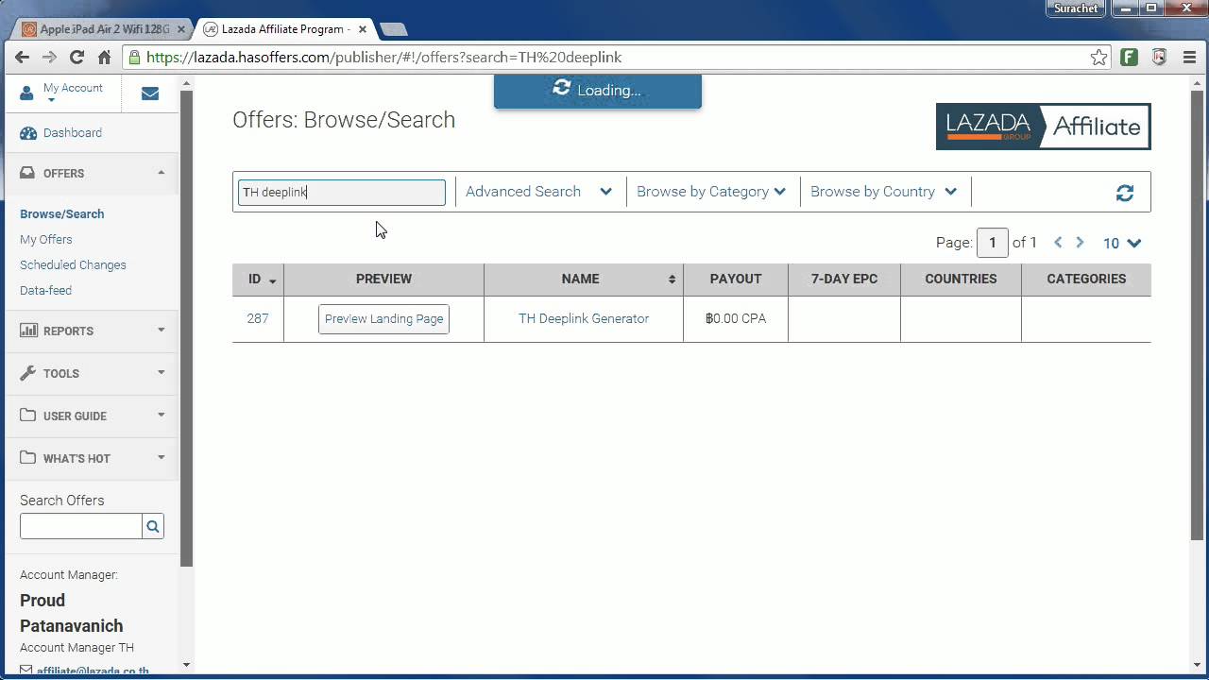Change results per page dropdown showing 10
The image size is (1209, 680).
(1122, 244)
